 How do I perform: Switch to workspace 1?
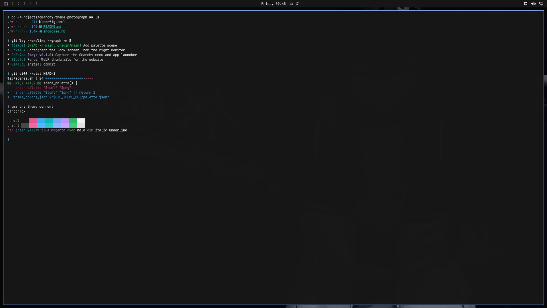click(13, 4)
